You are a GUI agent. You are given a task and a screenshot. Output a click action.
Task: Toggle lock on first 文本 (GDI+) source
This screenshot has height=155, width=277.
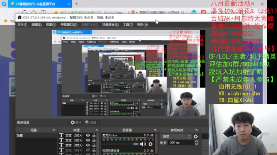pyautogui.click(x=94, y=135)
